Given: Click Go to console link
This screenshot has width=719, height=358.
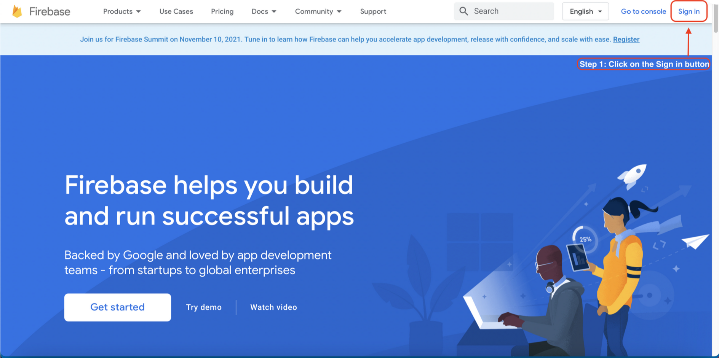Looking at the screenshot, I should coord(643,11).
